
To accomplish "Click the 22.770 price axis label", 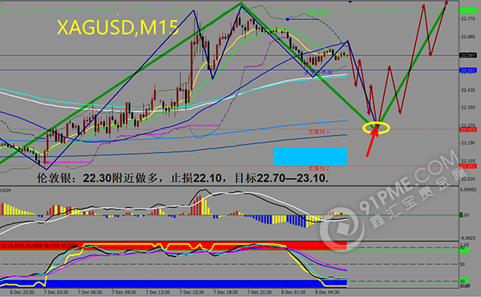I will coord(467,19).
